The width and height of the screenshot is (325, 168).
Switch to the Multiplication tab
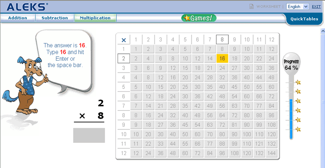click(x=95, y=18)
